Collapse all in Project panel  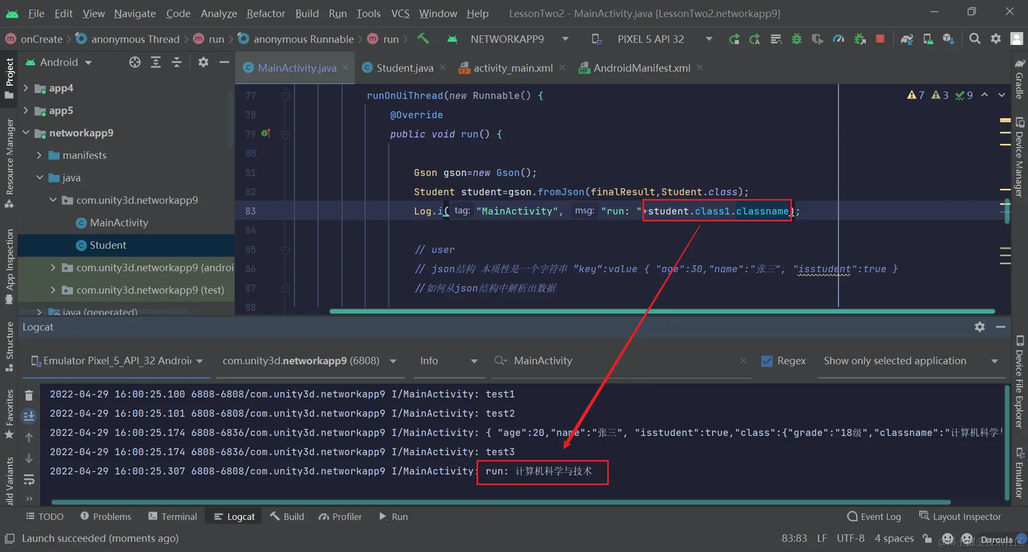(177, 63)
